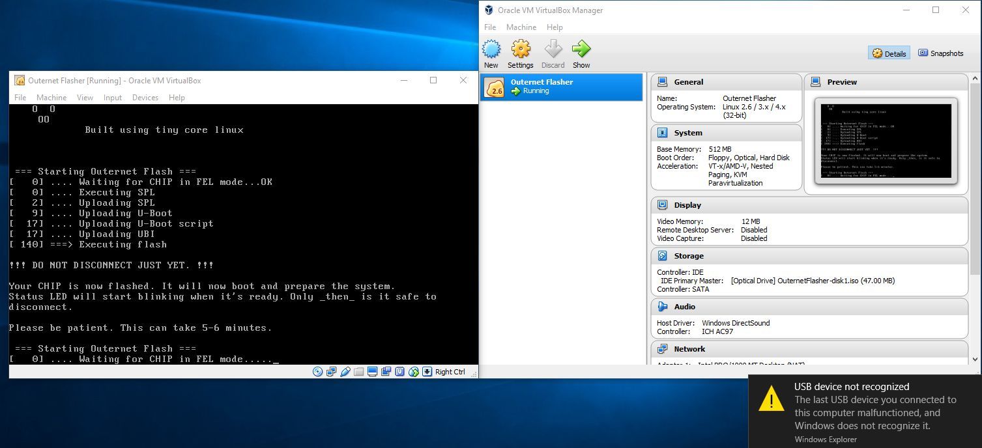
Task: Collapse the General section header
Action: pyautogui.click(x=688, y=82)
